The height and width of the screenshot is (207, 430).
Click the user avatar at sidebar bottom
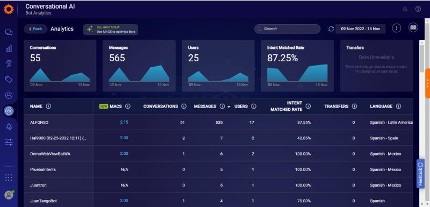(9, 195)
